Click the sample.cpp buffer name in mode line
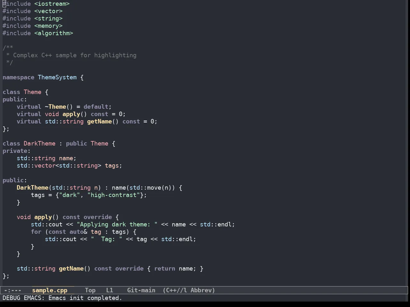Viewport: 410px width, 307px height. (50, 290)
